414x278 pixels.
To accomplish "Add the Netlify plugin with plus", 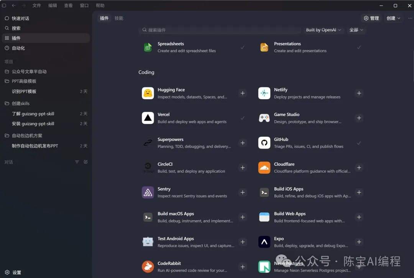I will tap(359, 93).
